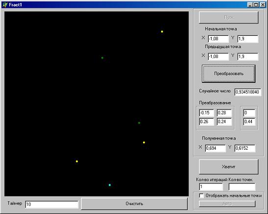
Task: Click the disabled Авто button
Action: coord(227,204)
